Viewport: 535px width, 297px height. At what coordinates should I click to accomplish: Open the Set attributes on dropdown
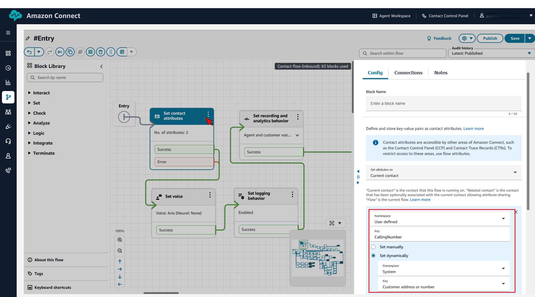click(x=443, y=173)
